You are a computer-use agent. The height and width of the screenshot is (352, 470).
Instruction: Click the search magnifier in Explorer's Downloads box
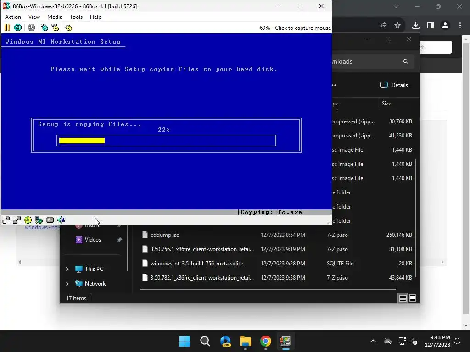pyautogui.click(x=406, y=61)
